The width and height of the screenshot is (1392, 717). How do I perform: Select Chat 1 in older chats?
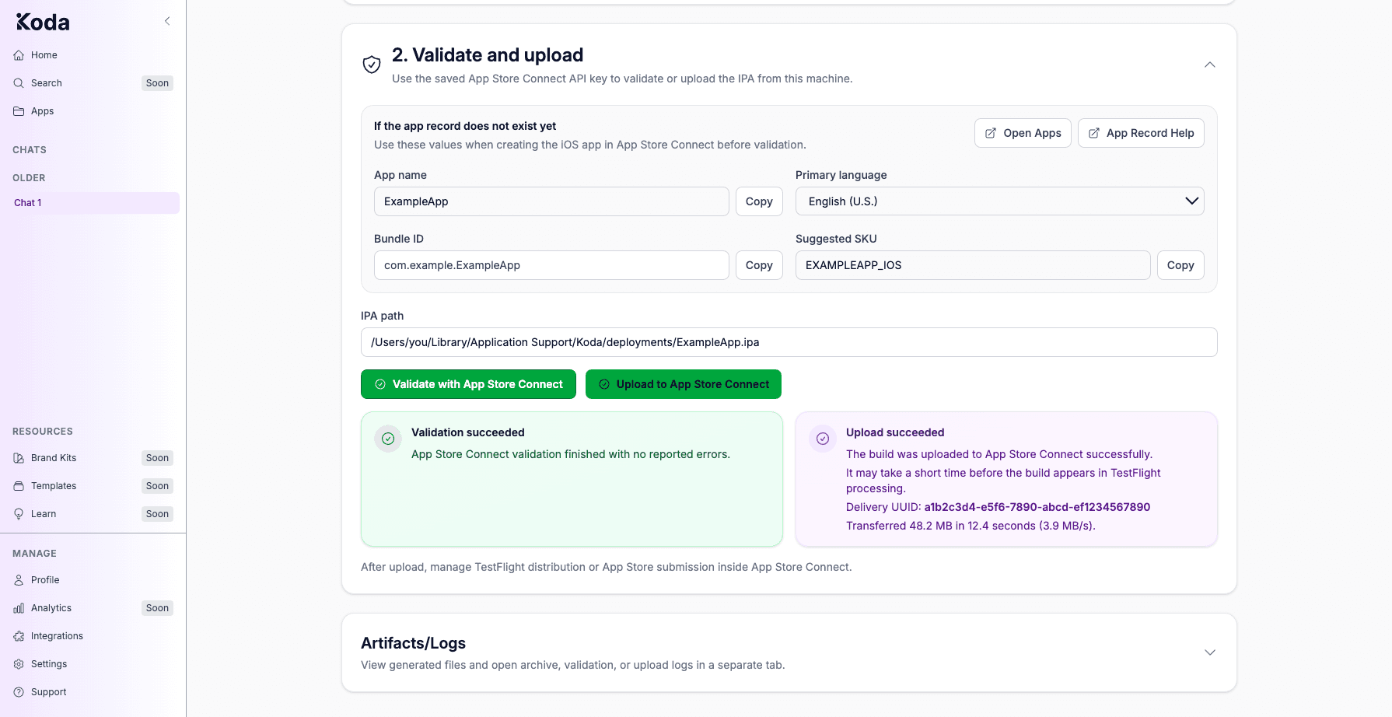[x=93, y=203]
